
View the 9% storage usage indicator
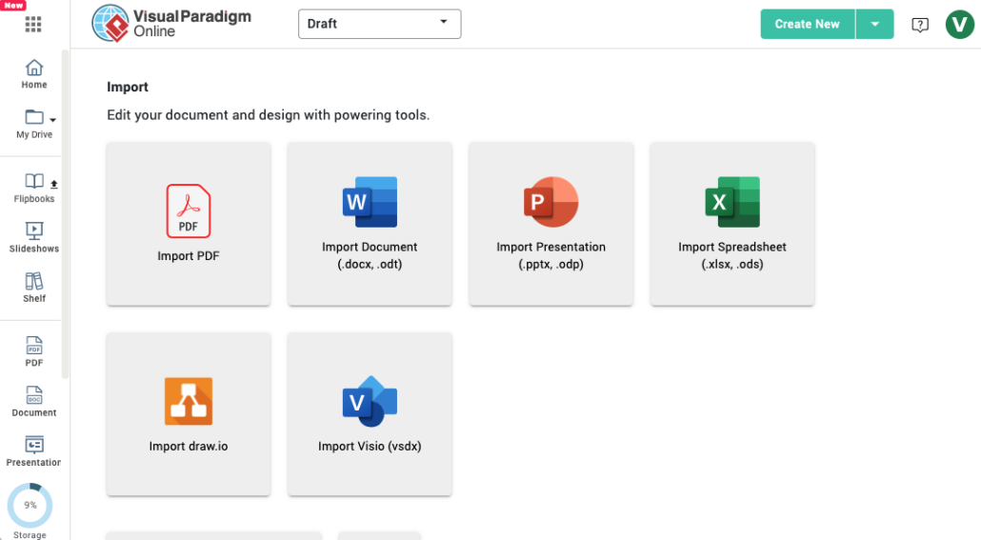click(x=30, y=506)
